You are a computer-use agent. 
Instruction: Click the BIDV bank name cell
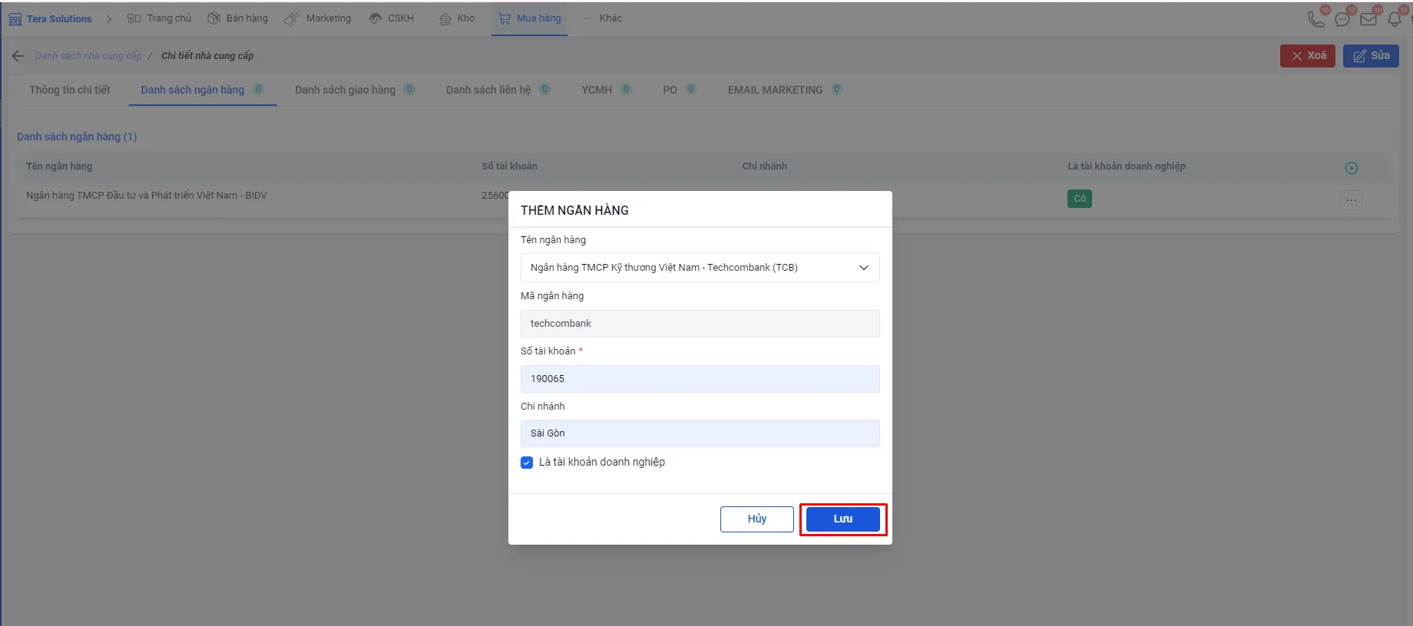[147, 196]
